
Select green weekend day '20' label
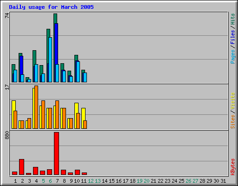click(x=146, y=181)
